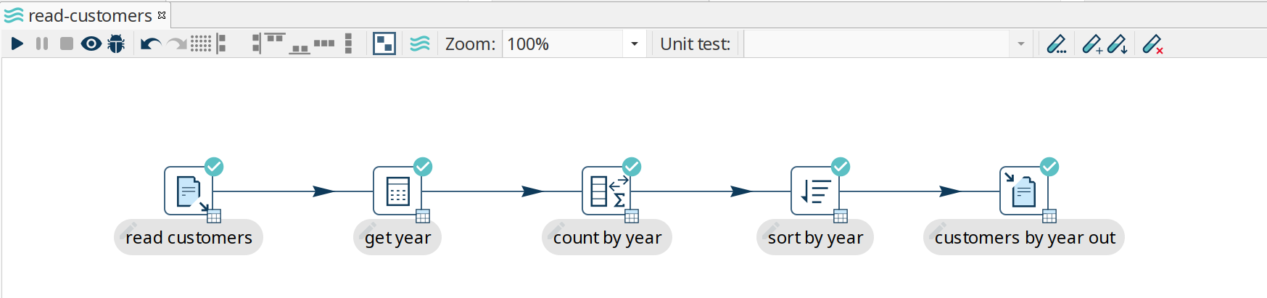Screen dimensions: 1267x298
Task: Click the teal waves pipeline icon
Action: pyautogui.click(x=420, y=44)
